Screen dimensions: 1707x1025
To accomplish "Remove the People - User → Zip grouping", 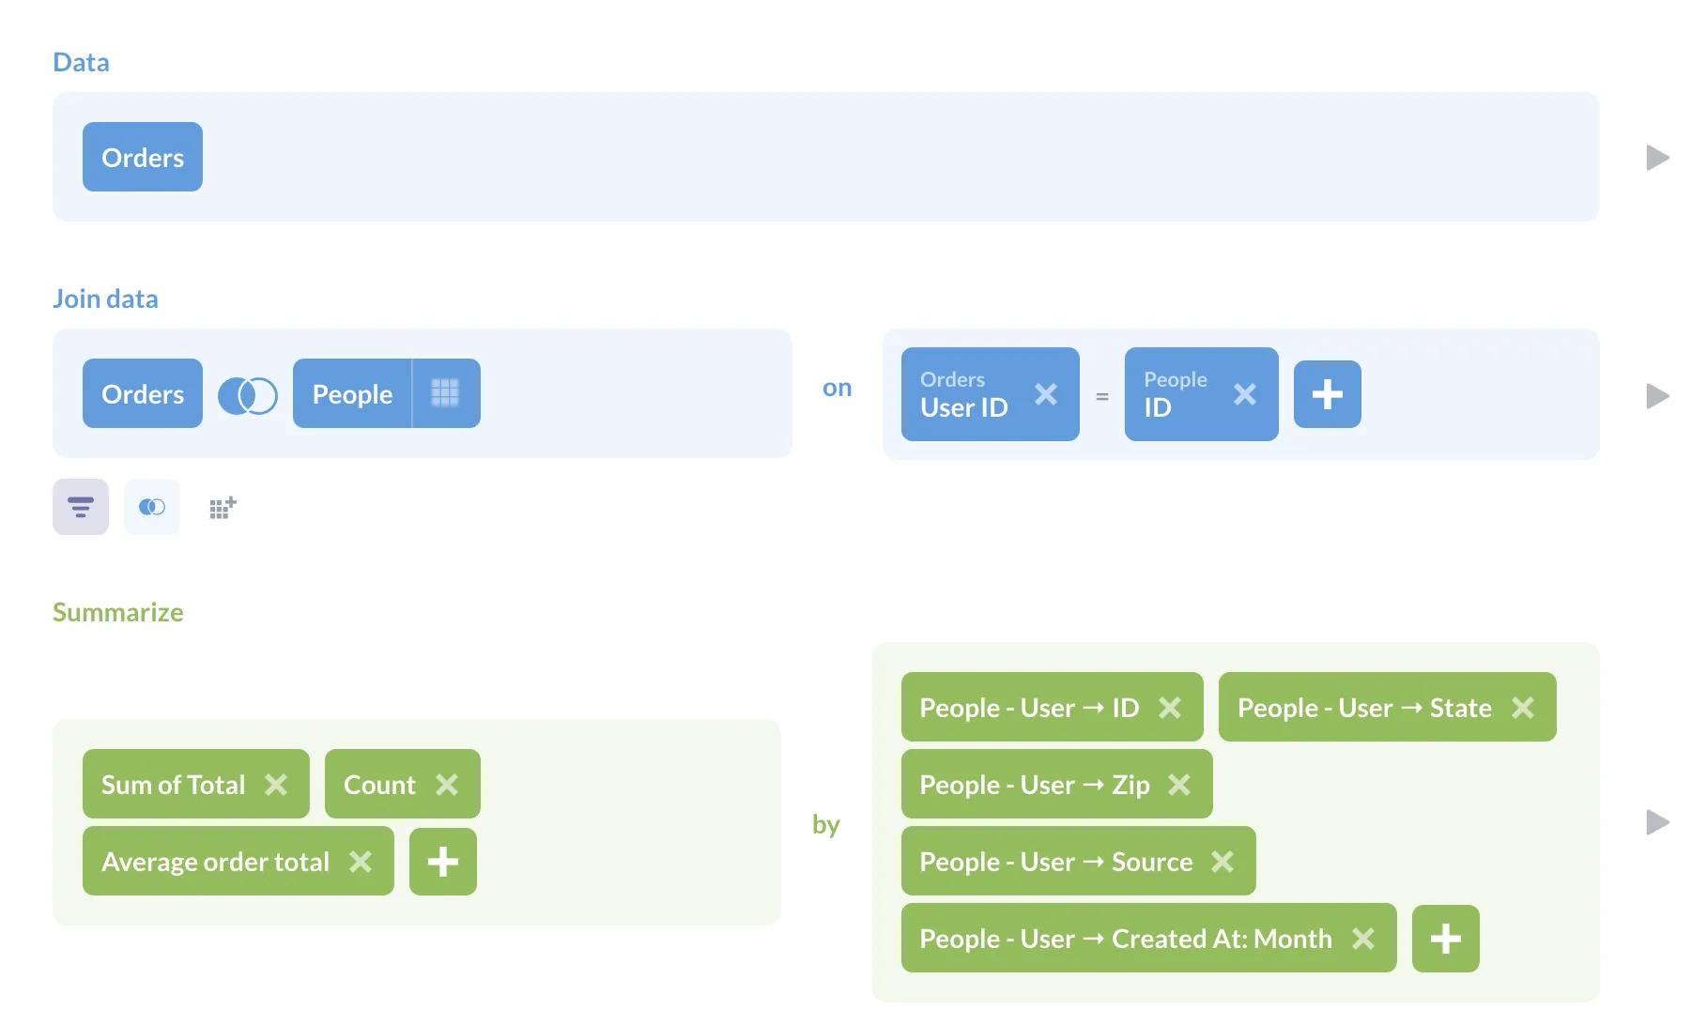I will [x=1180, y=784].
